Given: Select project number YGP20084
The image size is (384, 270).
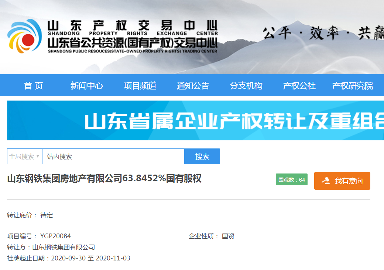Looking at the screenshot, I should tap(55, 236).
